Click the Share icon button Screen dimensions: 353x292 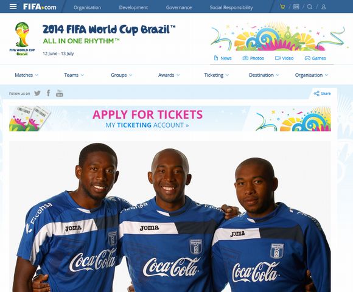[x=322, y=93]
